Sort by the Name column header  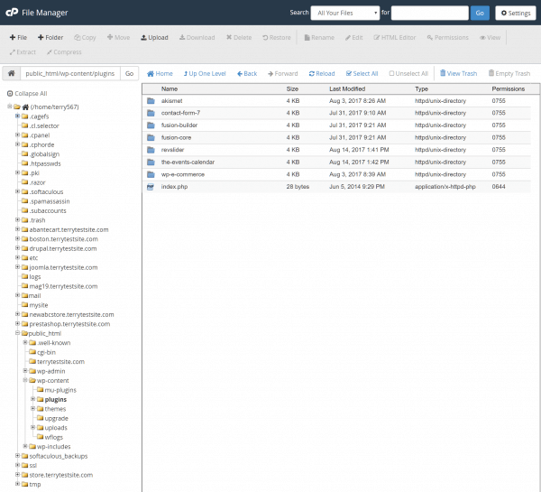[x=170, y=88]
